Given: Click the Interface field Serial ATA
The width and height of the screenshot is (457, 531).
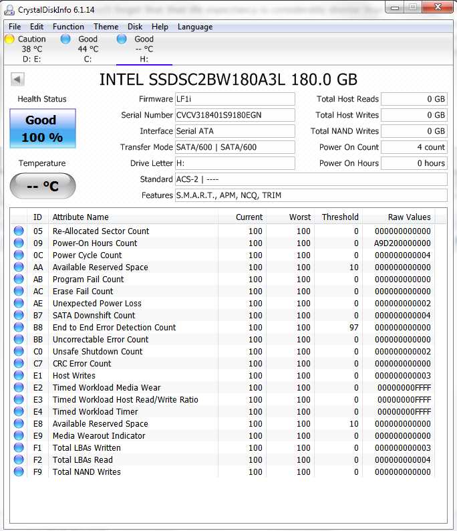Looking at the screenshot, I should (x=235, y=131).
